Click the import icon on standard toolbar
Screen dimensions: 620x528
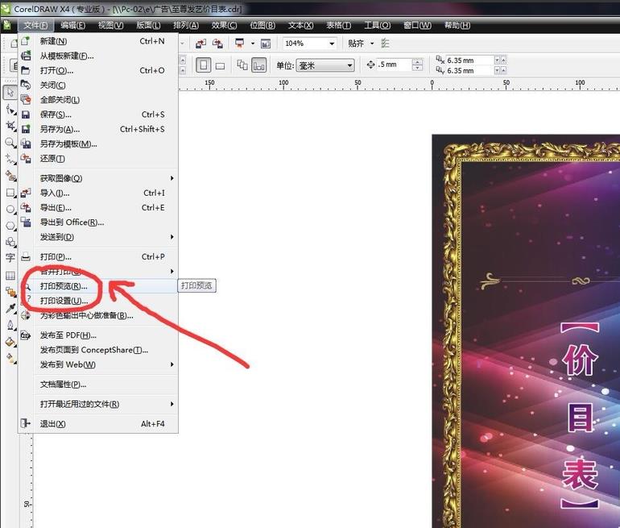tap(200, 44)
